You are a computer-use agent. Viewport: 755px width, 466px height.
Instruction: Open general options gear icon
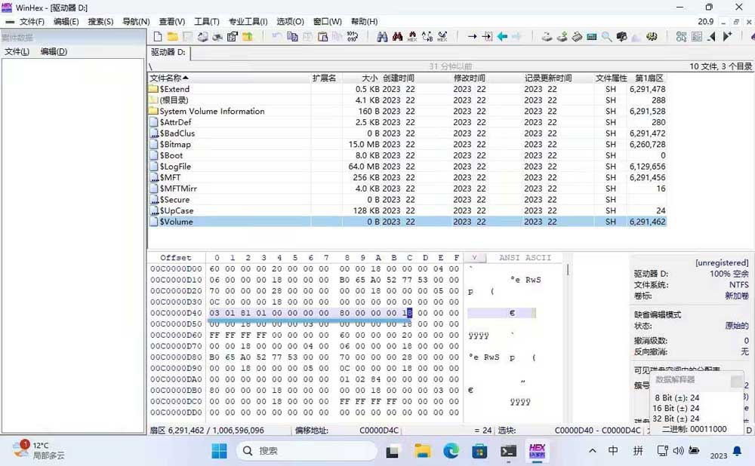652,36
